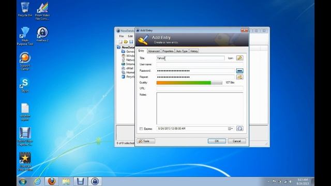Open Multi Purpose Tool desktop icon
The width and height of the screenshot is (331, 186).
click(25, 36)
